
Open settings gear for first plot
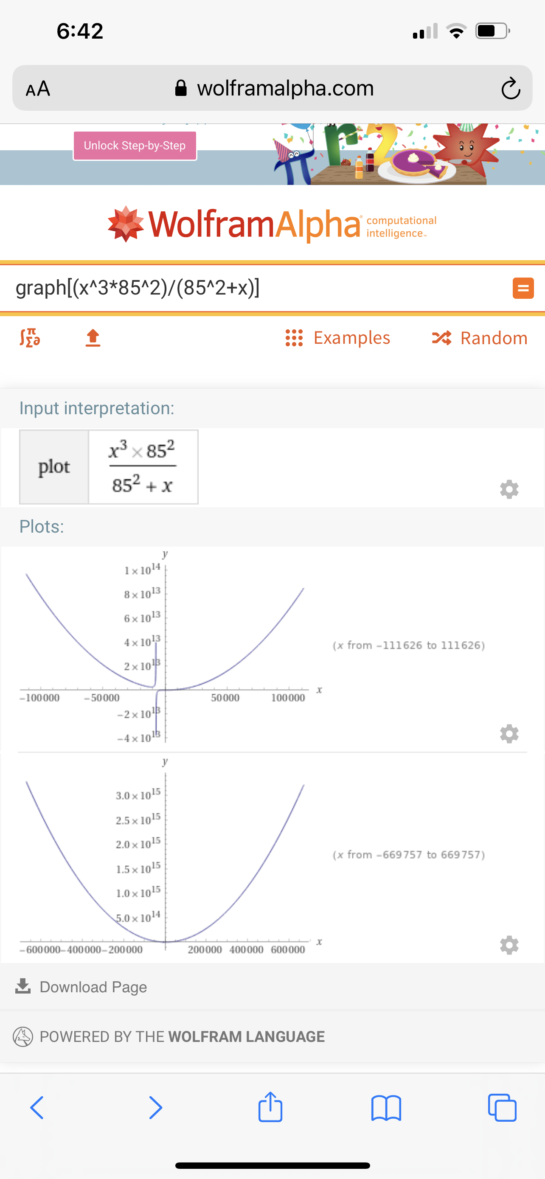coord(509,734)
